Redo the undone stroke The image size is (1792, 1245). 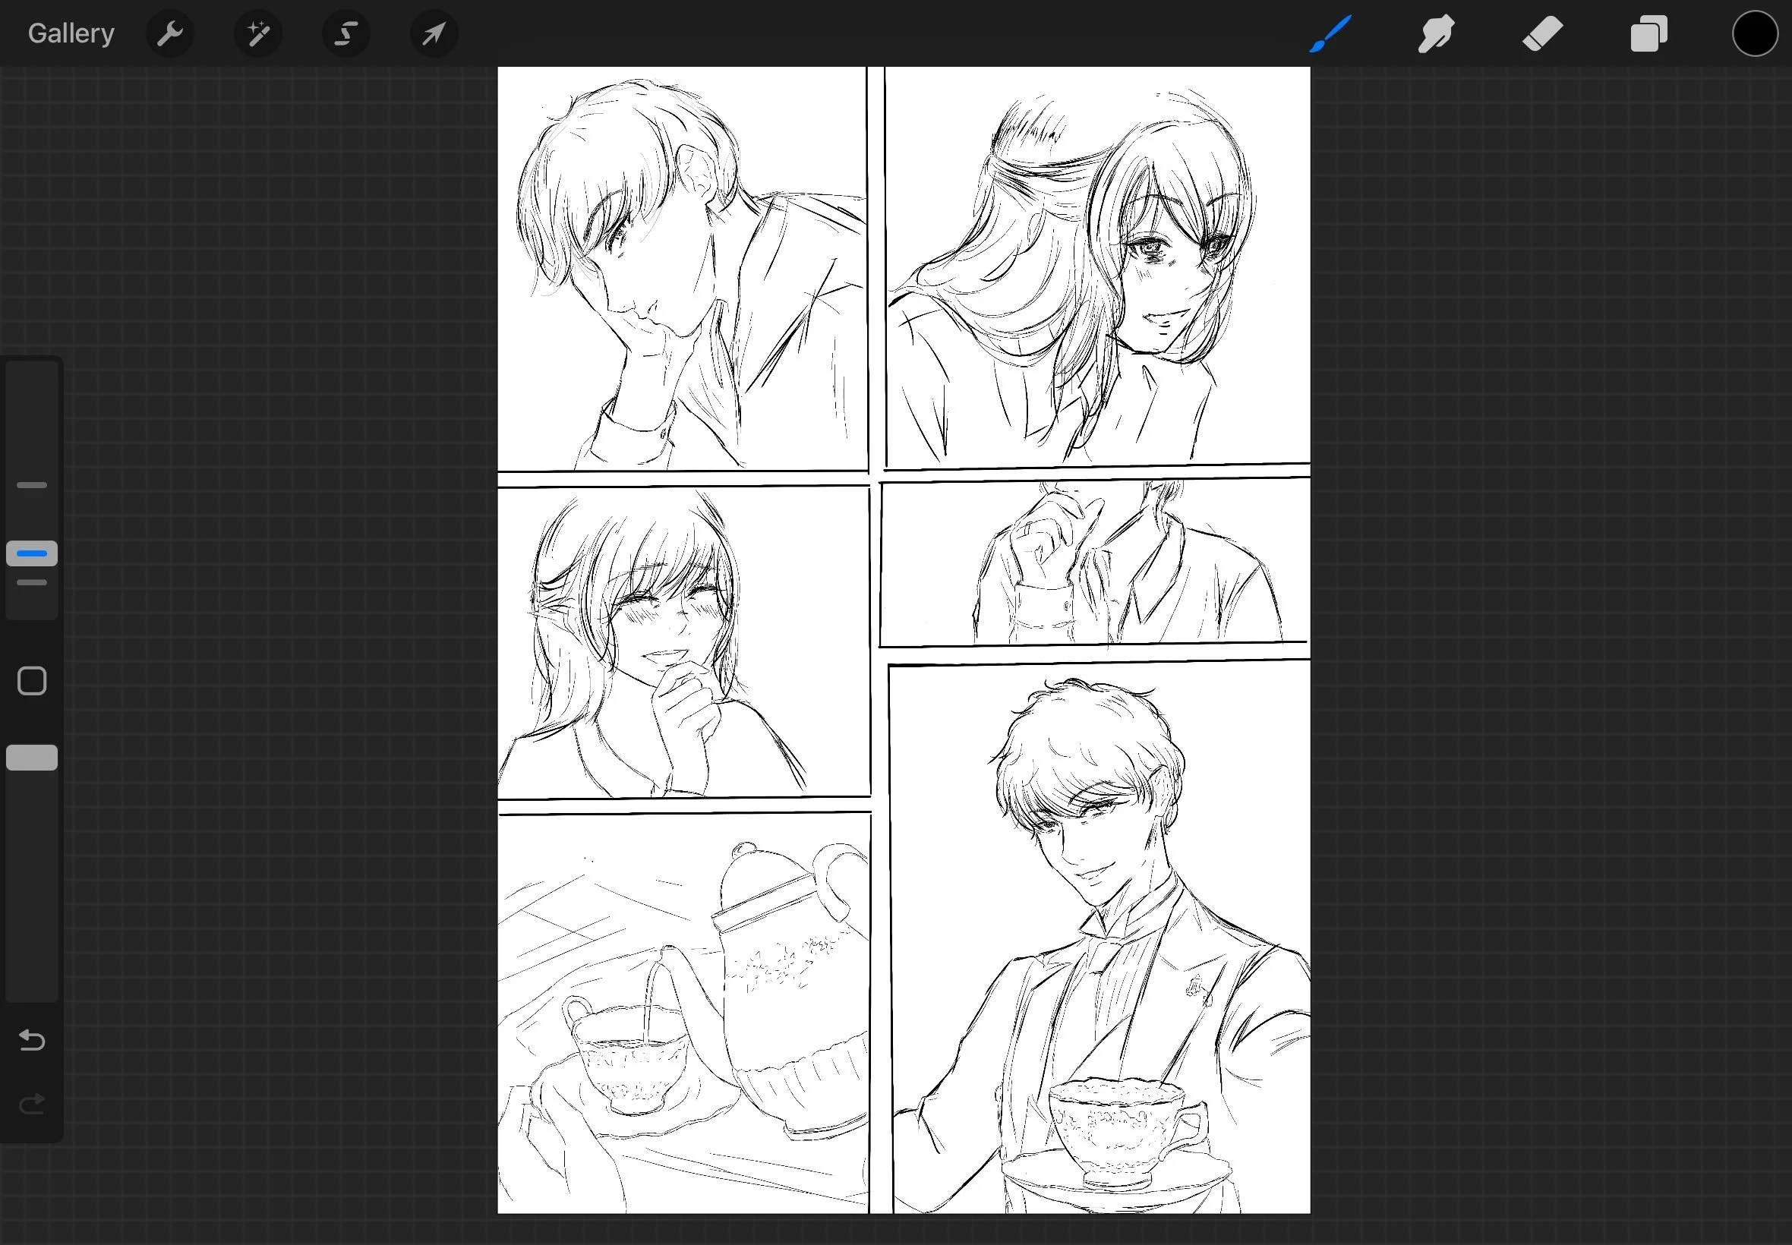(32, 1104)
